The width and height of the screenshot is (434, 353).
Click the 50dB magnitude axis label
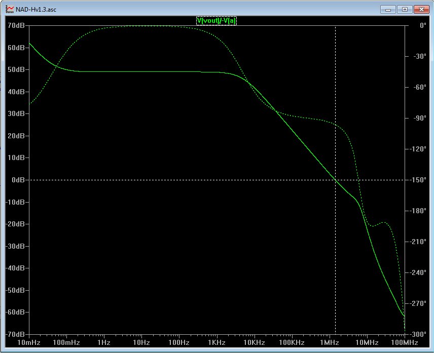click(x=16, y=69)
